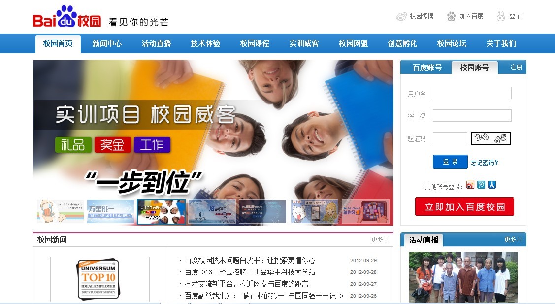Click 加入百度 text at the top

(x=471, y=16)
